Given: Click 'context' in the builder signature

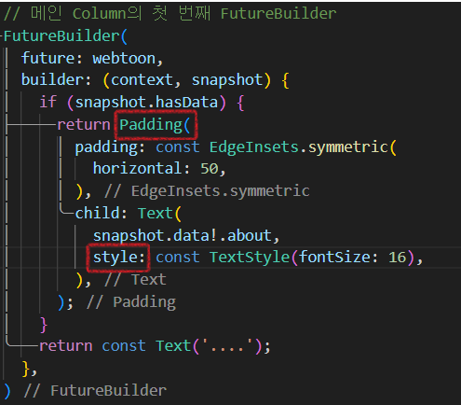Looking at the screenshot, I should click(x=142, y=80).
